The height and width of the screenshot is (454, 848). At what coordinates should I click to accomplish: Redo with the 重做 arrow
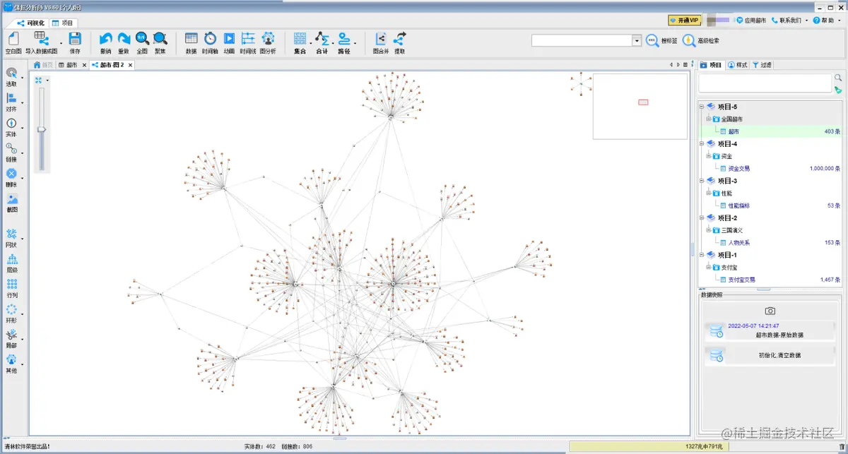(124, 42)
